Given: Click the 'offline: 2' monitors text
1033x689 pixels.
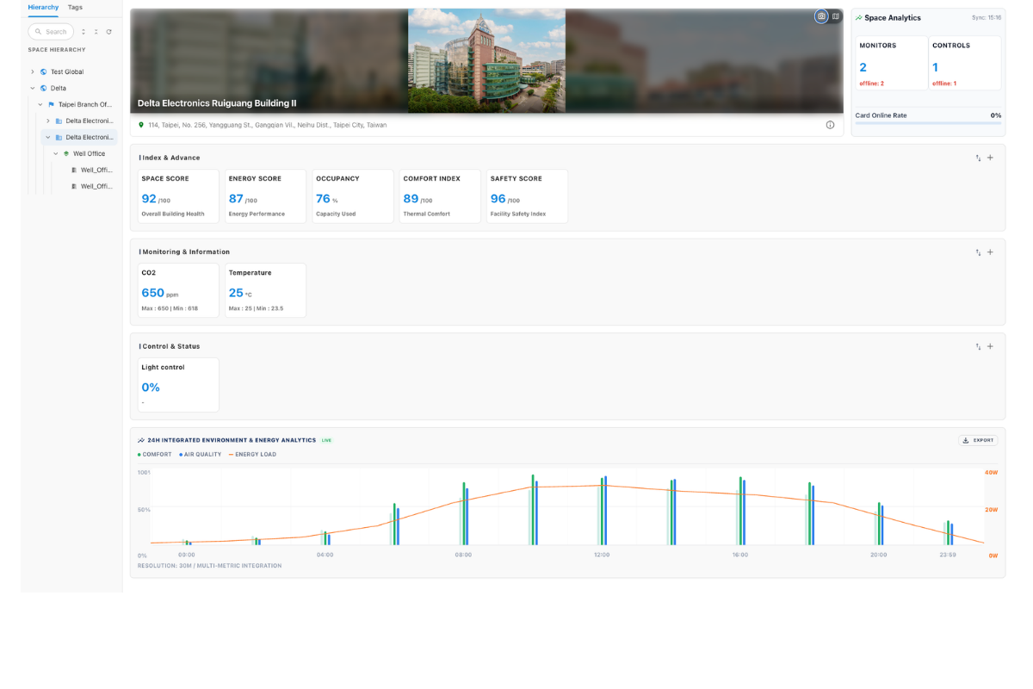Looking at the screenshot, I should pyautogui.click(x=872, y=84).
